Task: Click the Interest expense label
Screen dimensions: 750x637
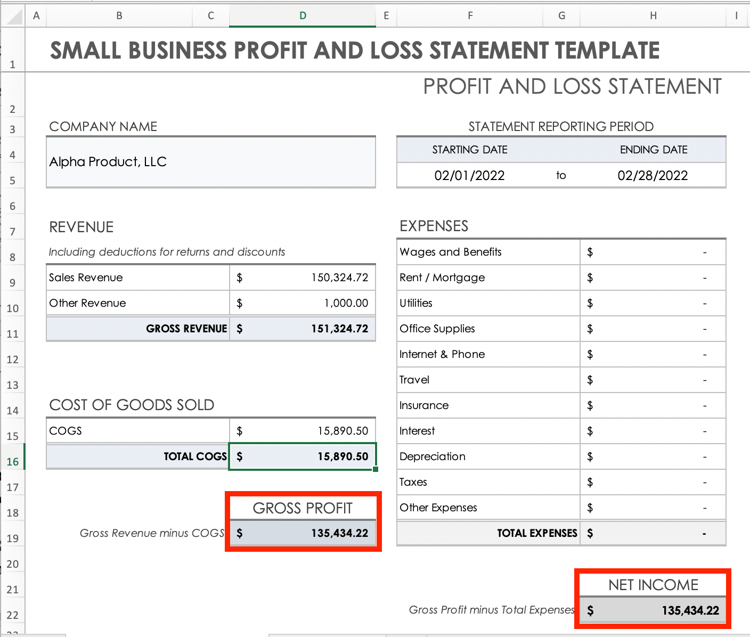Action: pos(417,431)
